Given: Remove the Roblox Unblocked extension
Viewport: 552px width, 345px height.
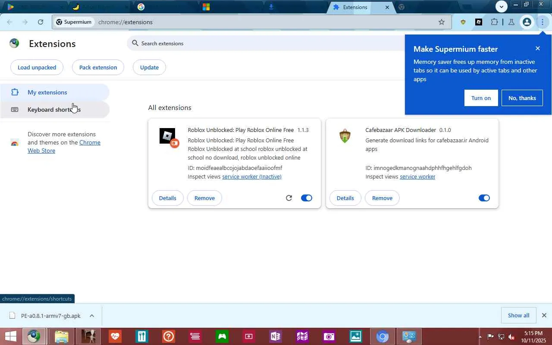Looking at the screenshot, I should pos(204,198).
